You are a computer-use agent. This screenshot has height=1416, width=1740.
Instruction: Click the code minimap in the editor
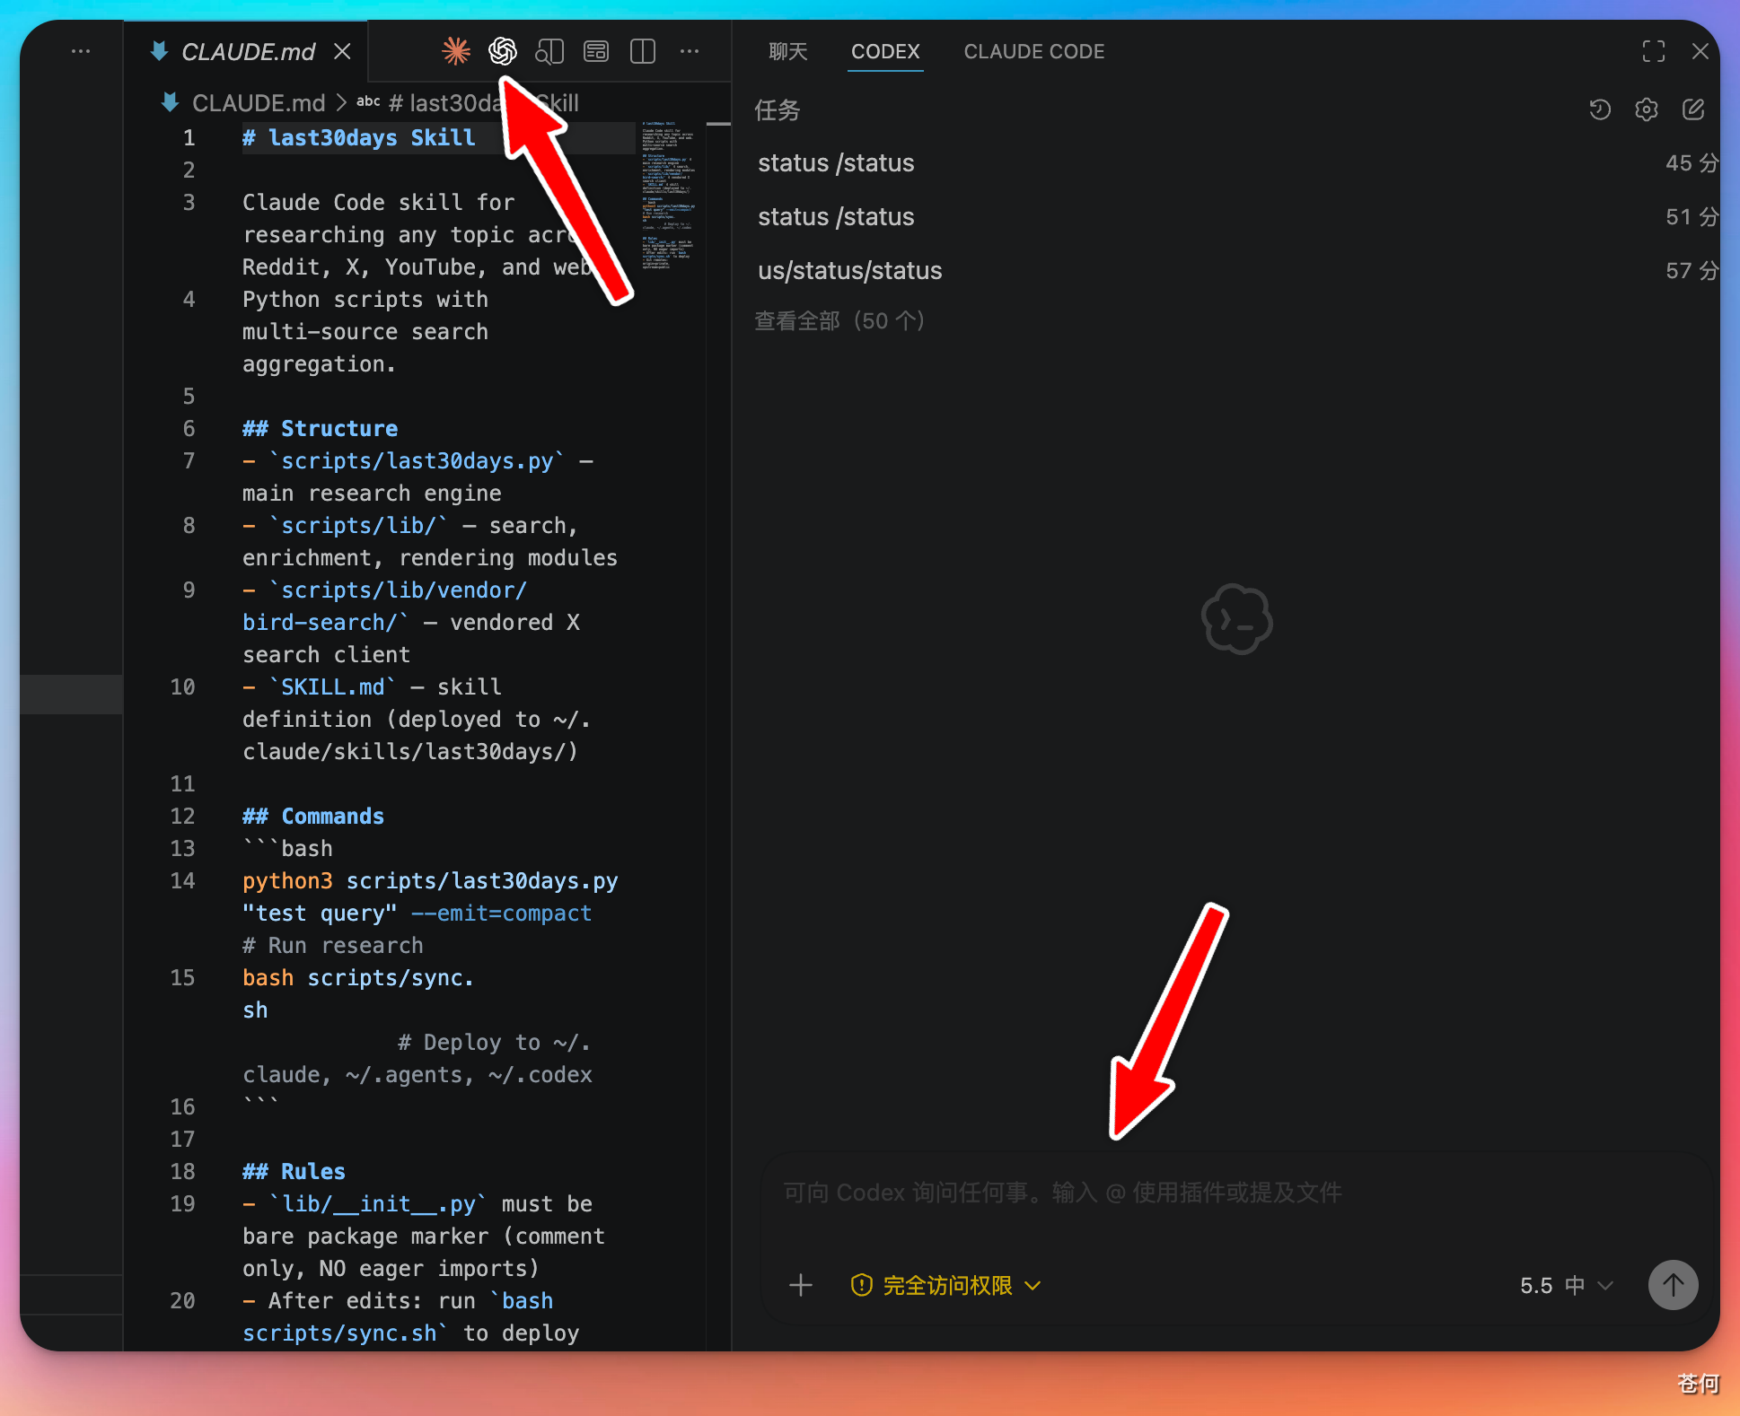coord(669,196)
